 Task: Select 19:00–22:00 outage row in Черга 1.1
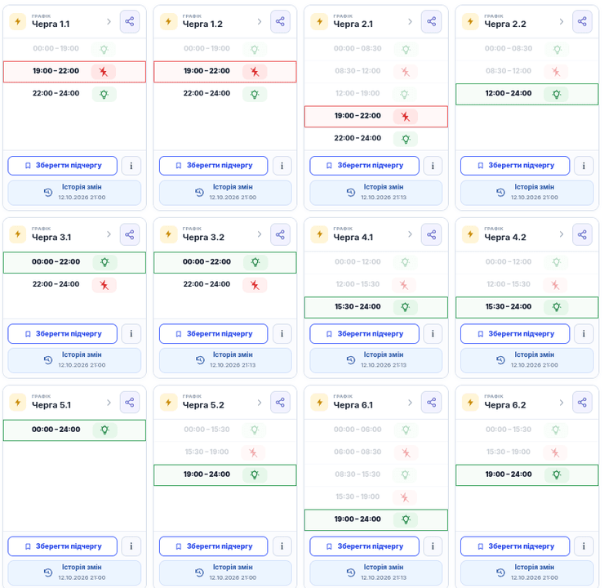coord(74,72)
